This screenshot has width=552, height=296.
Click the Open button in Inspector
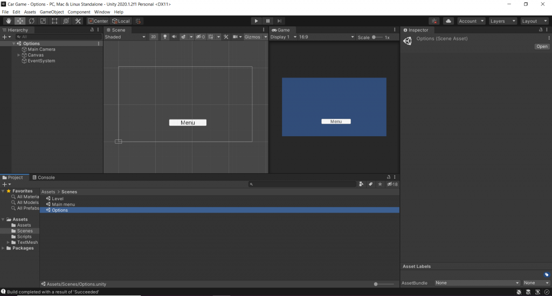542,47
